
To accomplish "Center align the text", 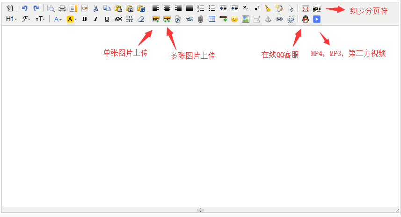I will point(167,8).
